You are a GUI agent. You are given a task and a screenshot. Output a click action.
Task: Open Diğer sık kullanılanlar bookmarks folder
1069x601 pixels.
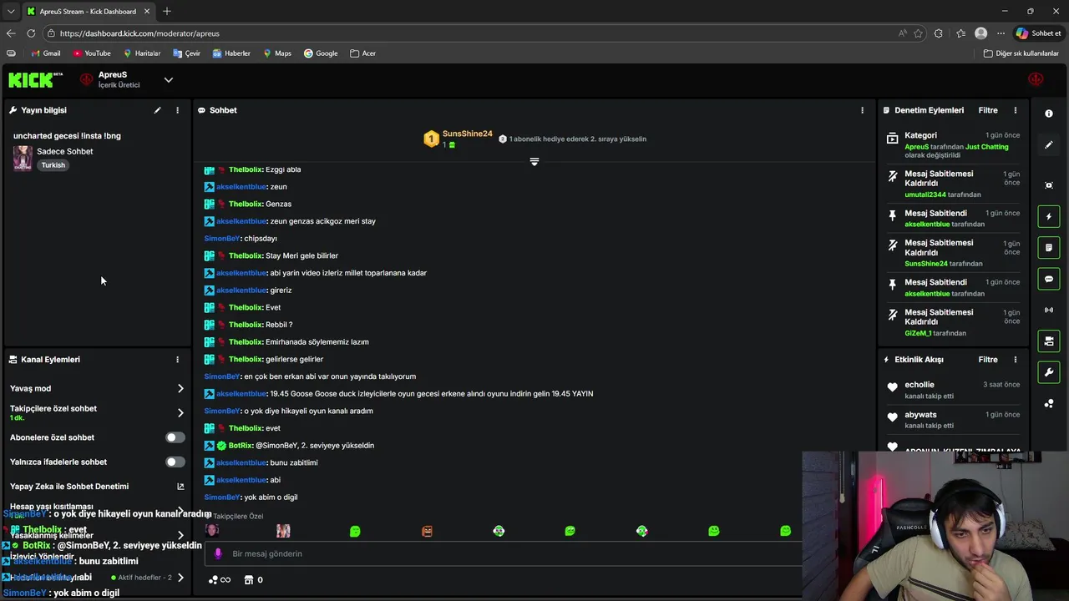(1021, 53)
